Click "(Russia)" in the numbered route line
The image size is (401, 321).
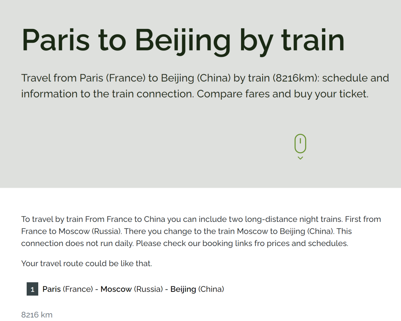click(x=149, y=289)
